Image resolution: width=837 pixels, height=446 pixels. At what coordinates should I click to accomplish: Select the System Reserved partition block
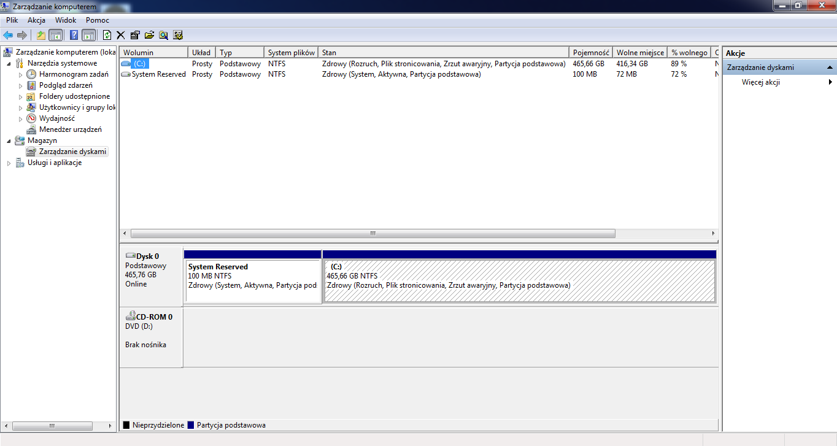click(x=253, y=282)
